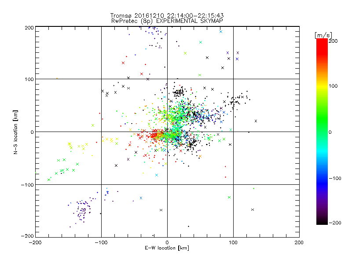
Task: Click the 'E-W location [km]' axis label
Action: click(167, 248)
